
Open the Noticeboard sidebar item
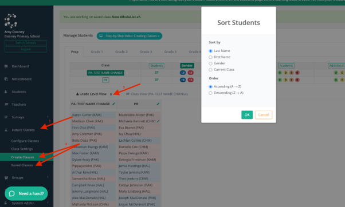pyautogui.click(x=21, y=79)
